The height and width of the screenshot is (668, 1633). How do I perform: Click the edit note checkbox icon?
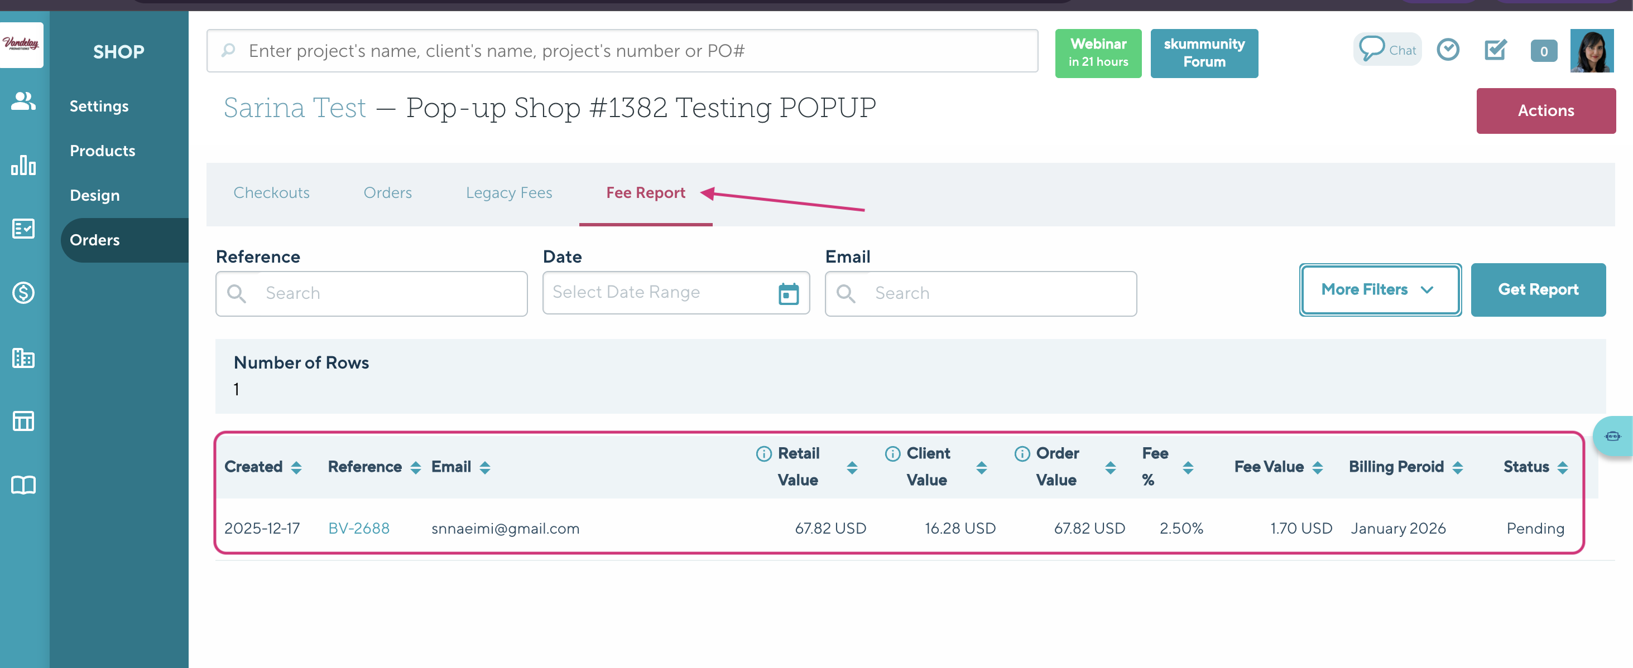tap(1495, 50)
